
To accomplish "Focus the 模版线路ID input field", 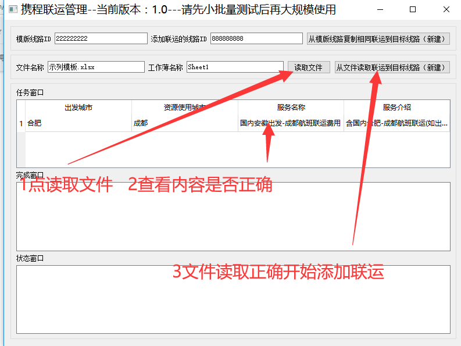I will (101, 38).
